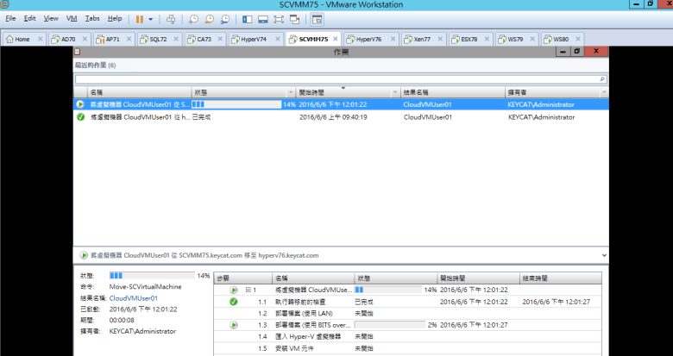The width and height of the screenshot is (673, 356).
Task: Click the search magnifier icon in the jobs filter box
Action: click(602, 78)
